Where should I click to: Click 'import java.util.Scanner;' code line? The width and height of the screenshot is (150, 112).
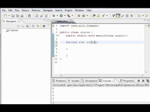79,26
